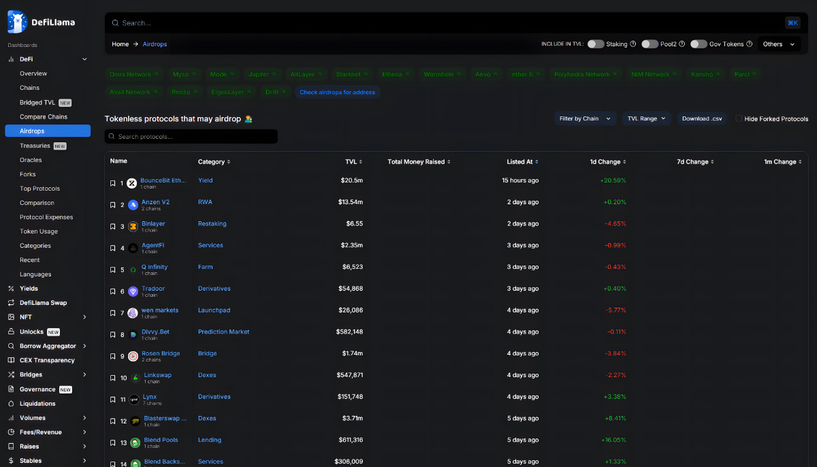The width and height of the screenshot is (817, 467).
Task: Select the Yields sidebar icon
Action: click(10, 288)
